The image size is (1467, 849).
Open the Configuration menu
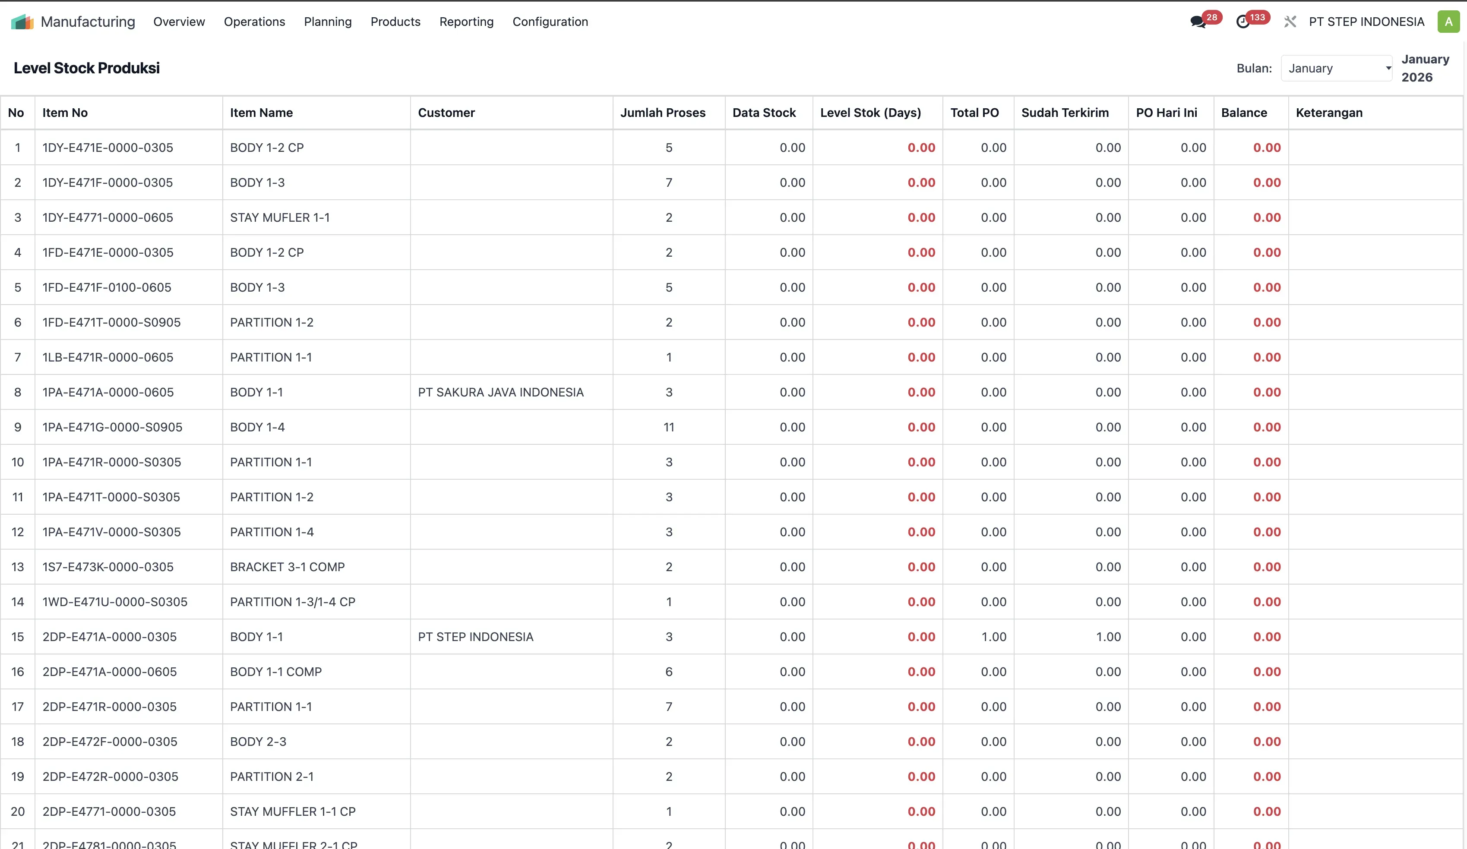tap(550, 22)
